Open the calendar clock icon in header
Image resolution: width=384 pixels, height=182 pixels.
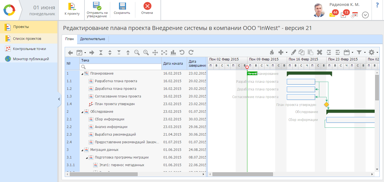pos(354,15)
